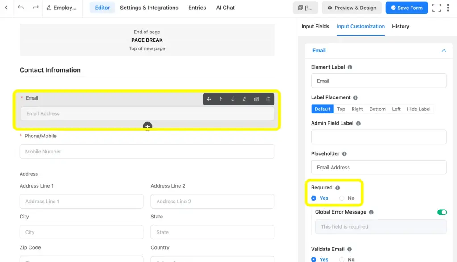
Task: Click the edit pencil icon on Email field
Action: (x=245, y=99)
